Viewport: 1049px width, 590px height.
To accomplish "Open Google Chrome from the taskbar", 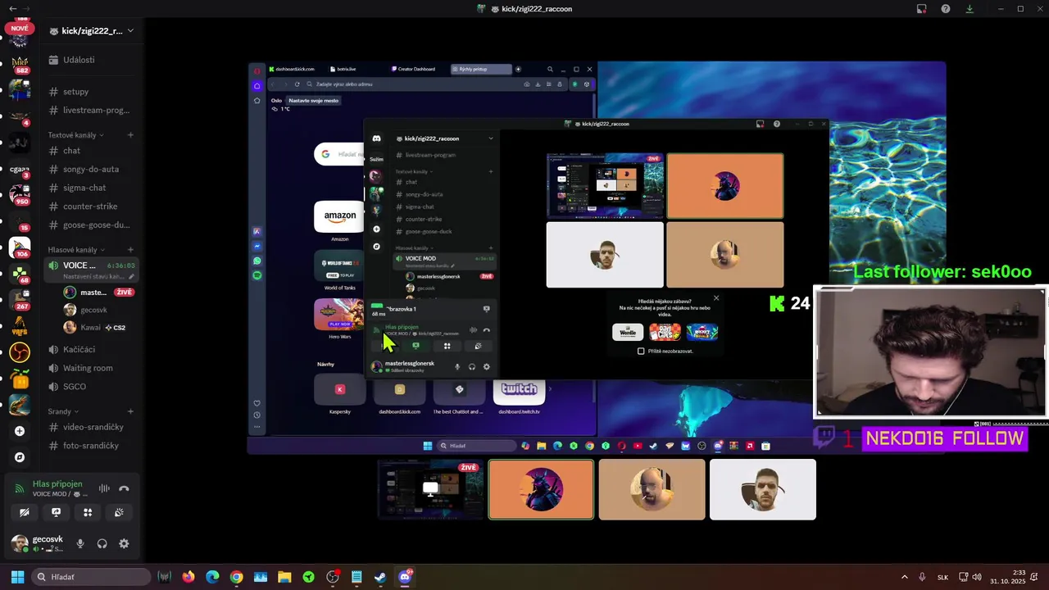I will (236, 577).
